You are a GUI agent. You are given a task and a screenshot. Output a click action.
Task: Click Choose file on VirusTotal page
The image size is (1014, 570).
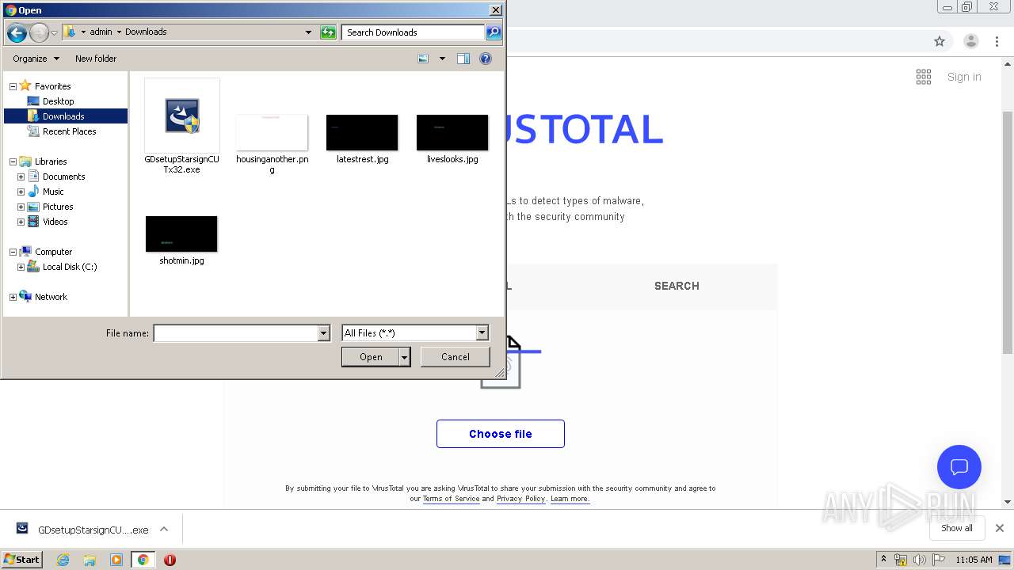[x=501, y=434]
